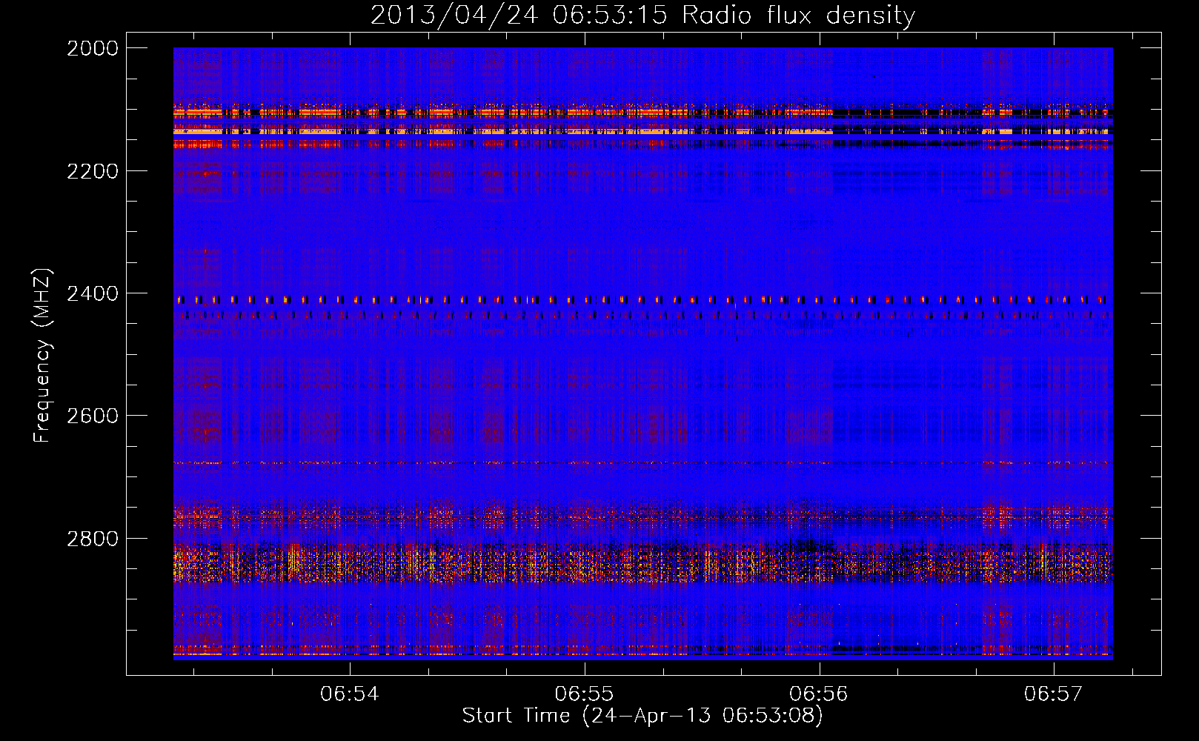The width and height of the screenshot is (1199, 741).
Task: Click the 06:57 time axis label
Action: point(1054,694)
